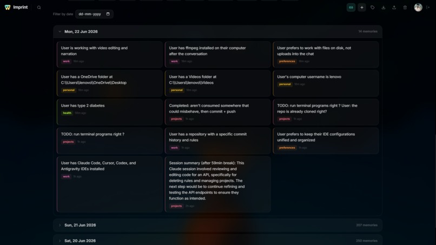Screen dimensions: 436x245
Task: Click work tag on Claude Code IDEs card
Action: (66, 177)
